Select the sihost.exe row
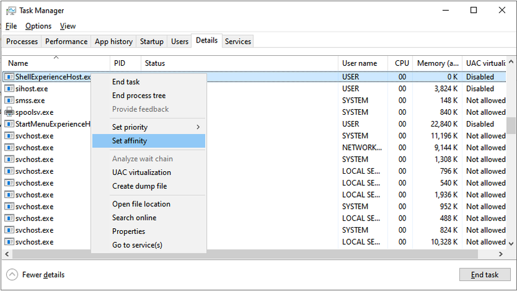The height and width of the screenshot is (291, 517). (x=254, y=89)
